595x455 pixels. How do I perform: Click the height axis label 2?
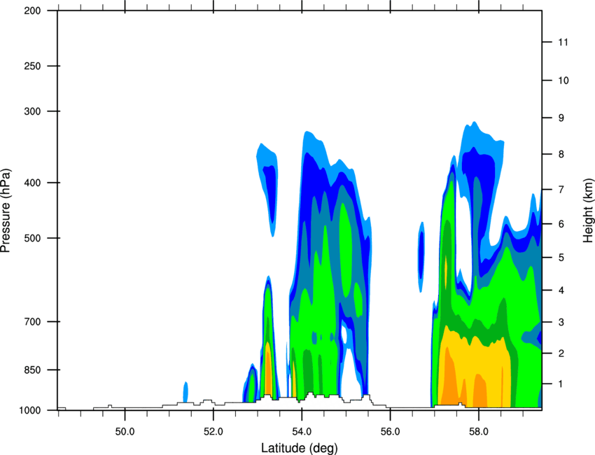tap(561, 353)
